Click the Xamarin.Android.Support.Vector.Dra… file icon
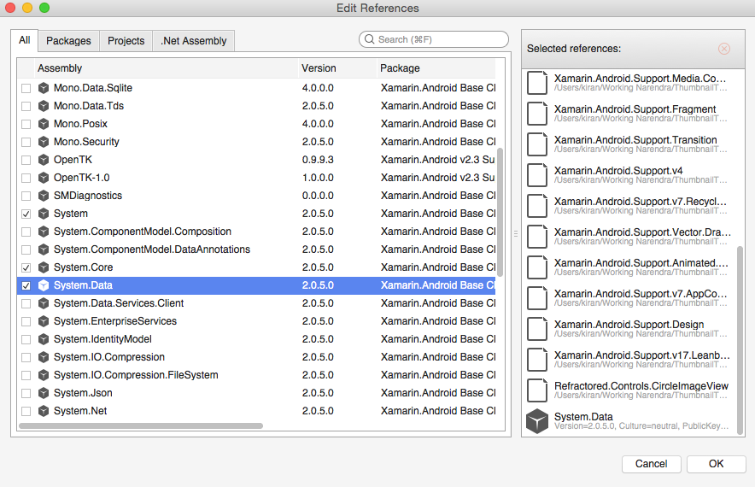Screen dimensions: 755x487 [537, 237]
